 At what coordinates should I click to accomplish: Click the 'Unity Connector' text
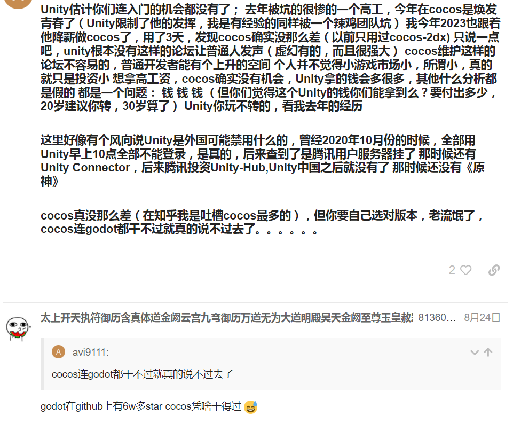(x=85, y=167)
